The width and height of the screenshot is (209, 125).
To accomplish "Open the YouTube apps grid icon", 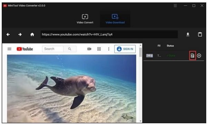I will tap(99, 49).
